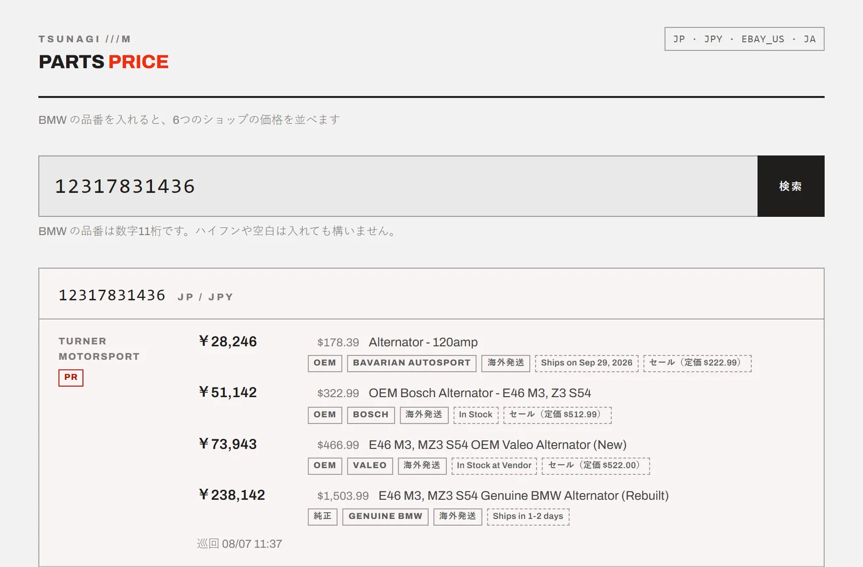The image size is (863, 567).
Task: Click the $178.39 dollar amount
Action: tap(338, 343)
